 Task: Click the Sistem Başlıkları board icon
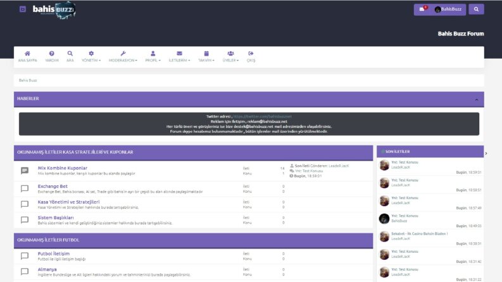(25, 220)
